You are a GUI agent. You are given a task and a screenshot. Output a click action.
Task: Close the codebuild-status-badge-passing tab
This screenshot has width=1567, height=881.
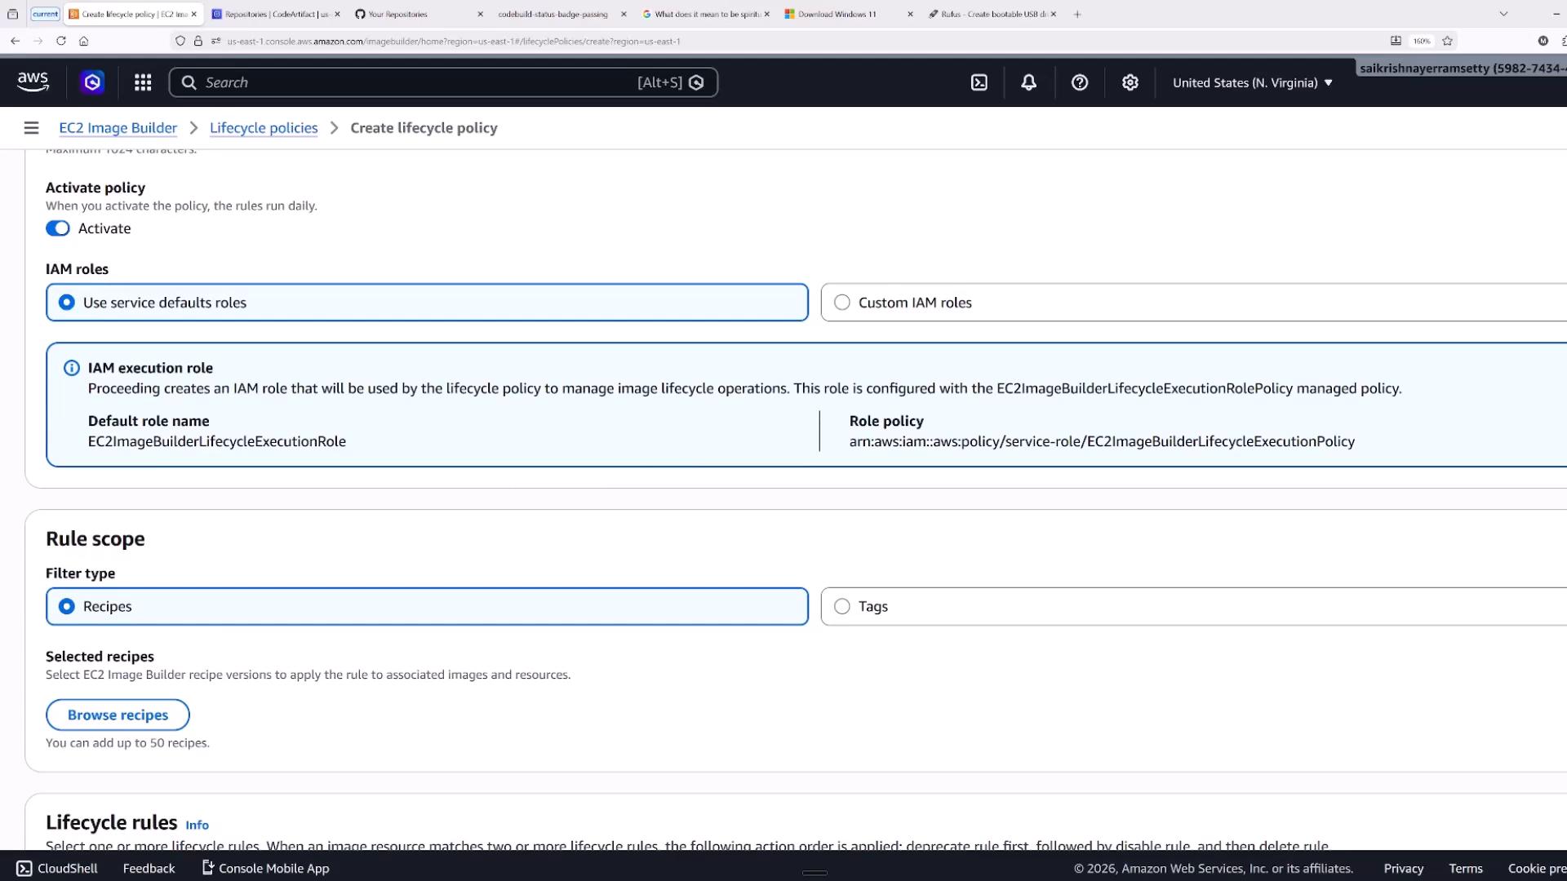click(x=624, y=14)
